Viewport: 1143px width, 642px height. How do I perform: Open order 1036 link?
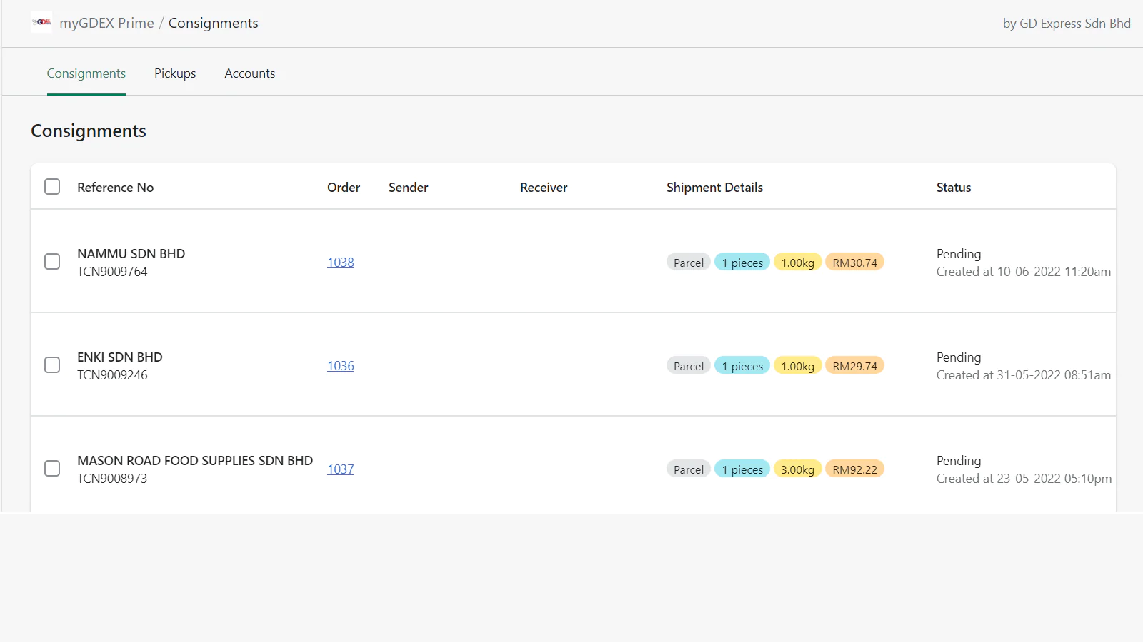pos(341,366)
